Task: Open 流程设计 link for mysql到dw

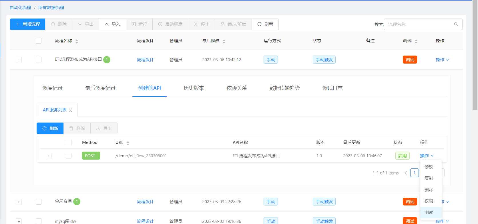Action: click(145, 221)
